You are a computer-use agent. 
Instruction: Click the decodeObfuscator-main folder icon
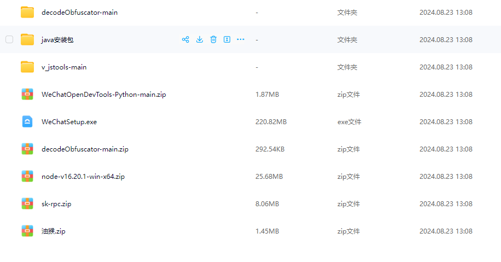[27, 12]
